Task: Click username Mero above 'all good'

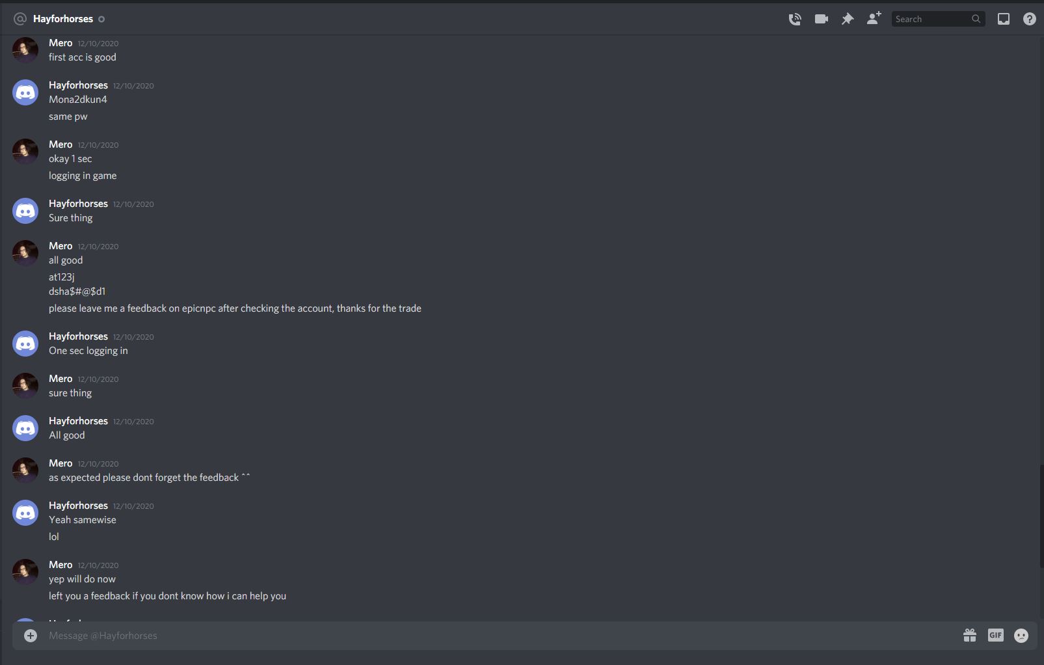Action: pyautogui.click(x=60, y=246)
